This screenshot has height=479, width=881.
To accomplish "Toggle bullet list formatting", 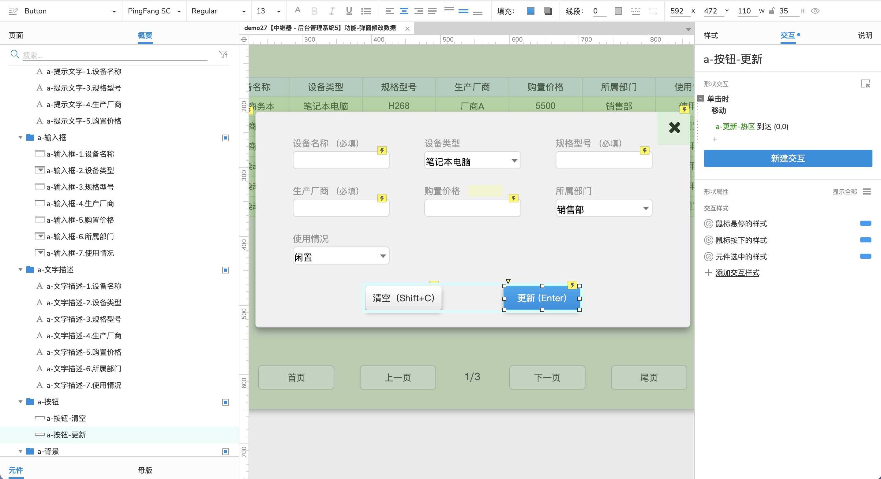I will point(366,11).
